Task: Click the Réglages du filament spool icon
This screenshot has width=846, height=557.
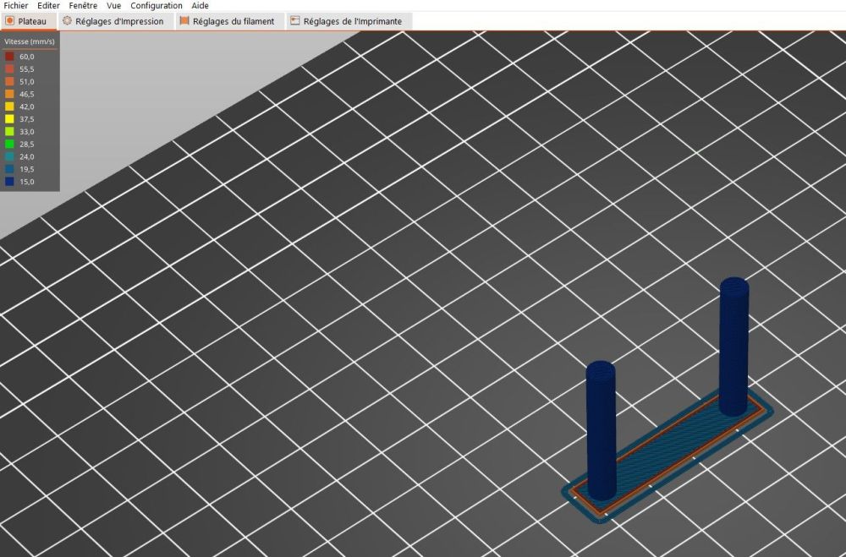Action: click(184, 20)
